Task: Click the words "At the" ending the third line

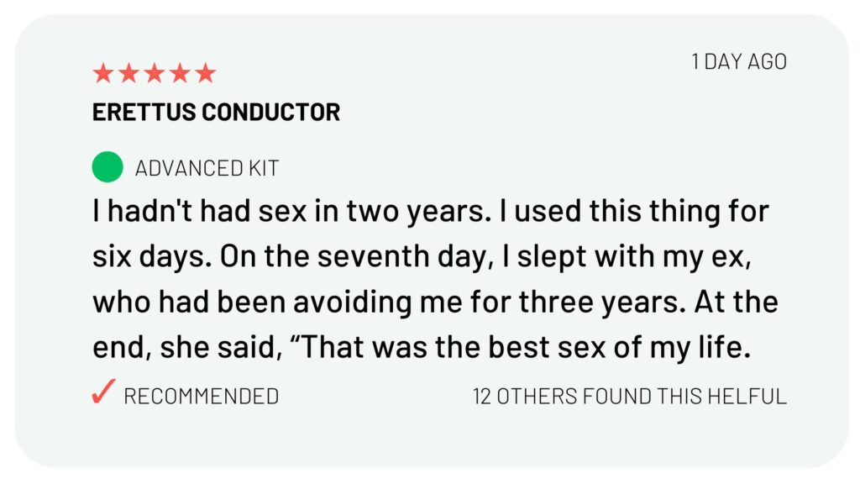Action: click(737, 302)
